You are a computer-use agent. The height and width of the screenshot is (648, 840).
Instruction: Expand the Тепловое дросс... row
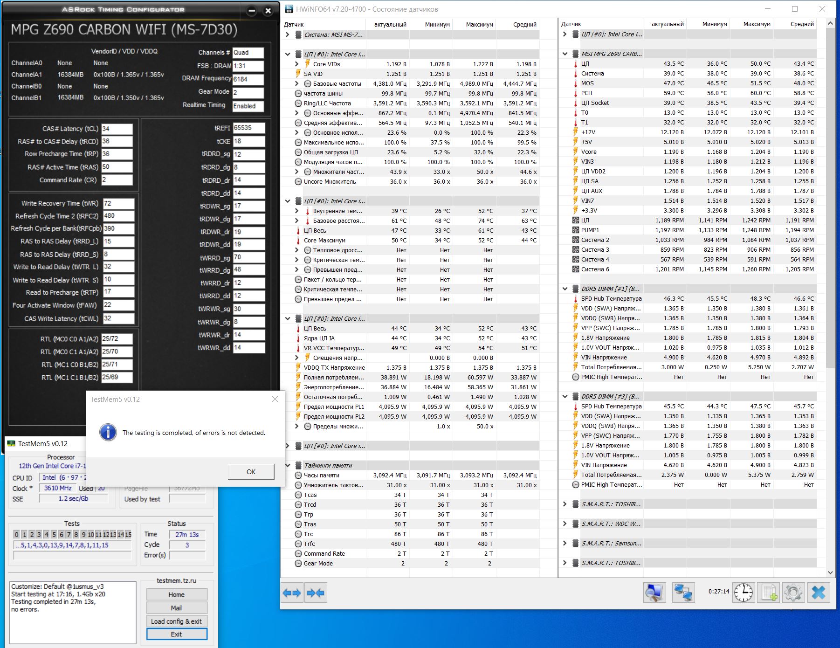pos(297,250)
